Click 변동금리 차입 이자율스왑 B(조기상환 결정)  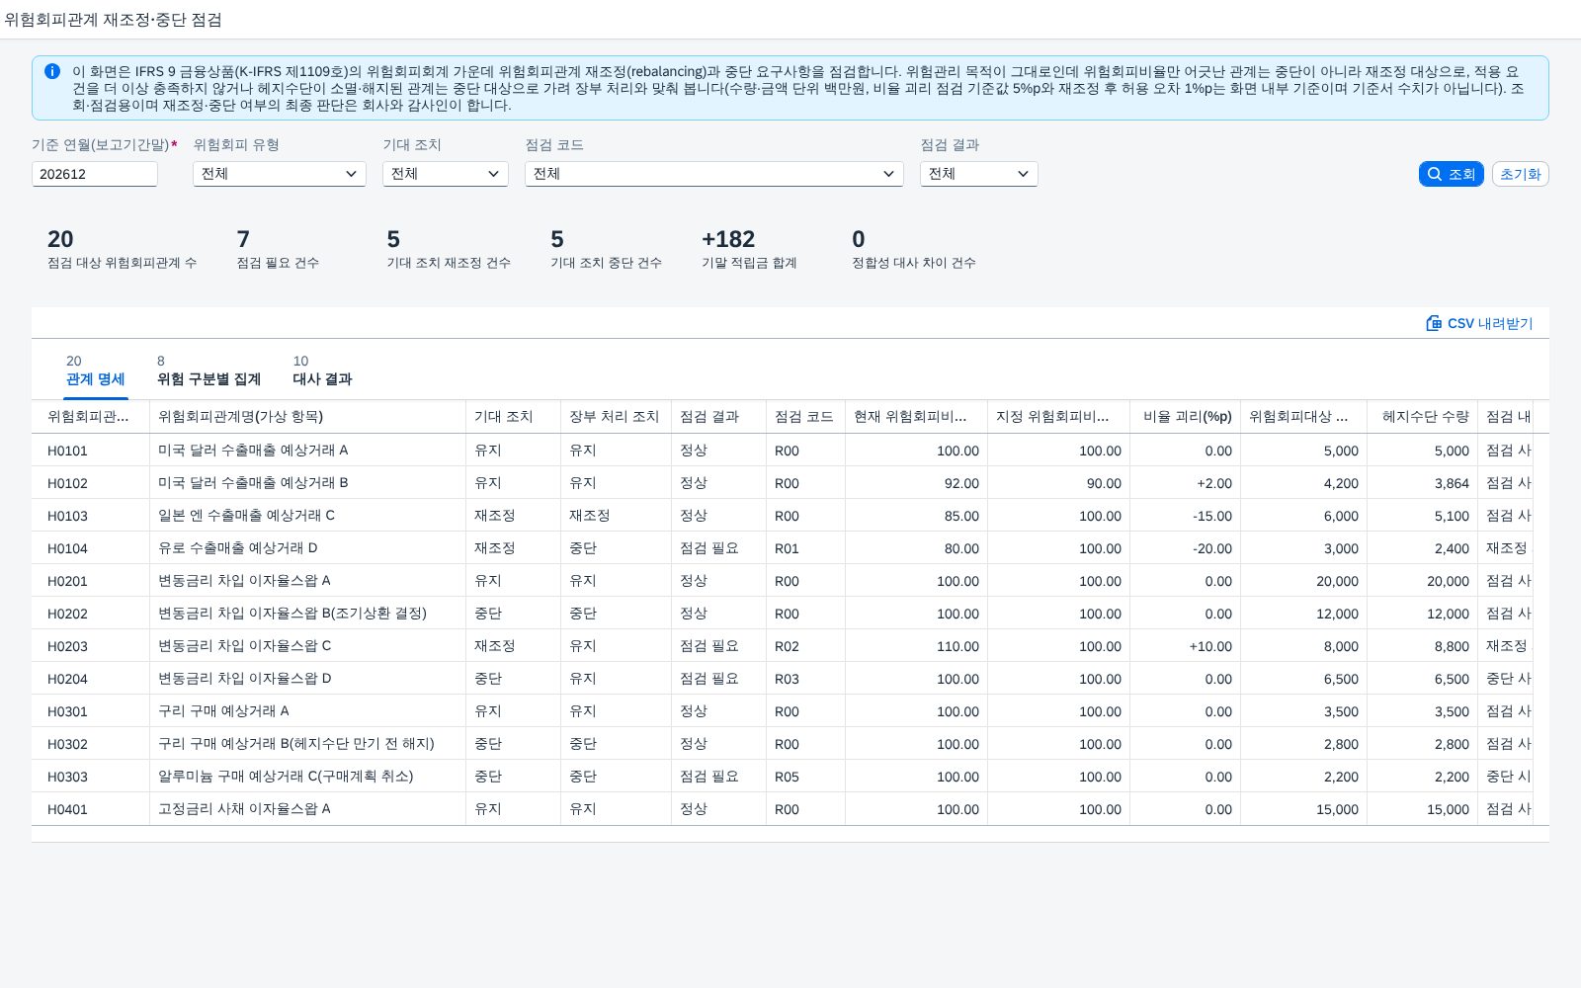pyautogui.click(x=292, y=614)
